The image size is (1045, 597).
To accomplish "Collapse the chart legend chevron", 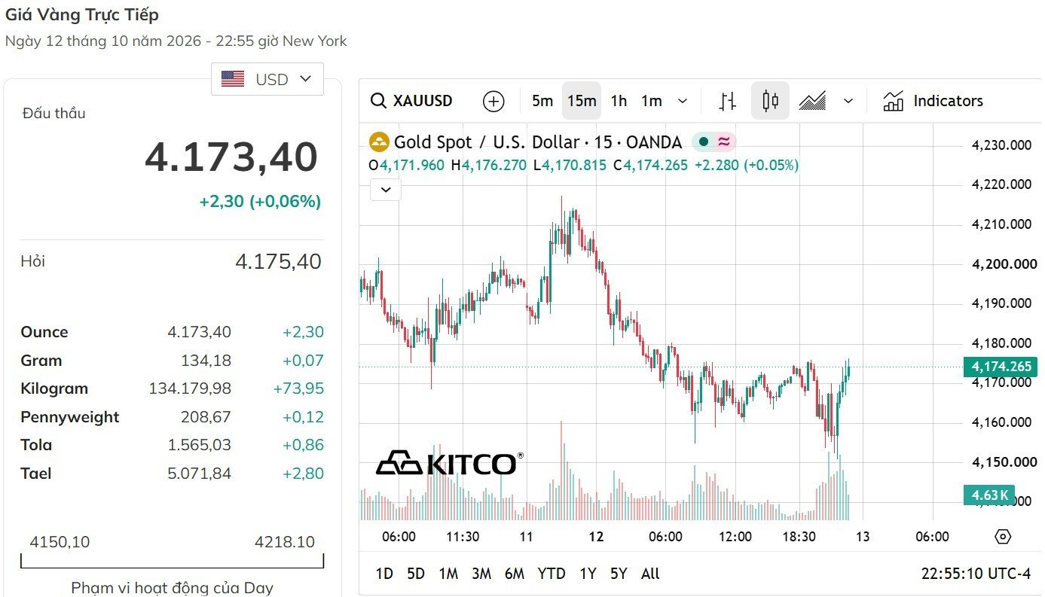I will (386, 190).
